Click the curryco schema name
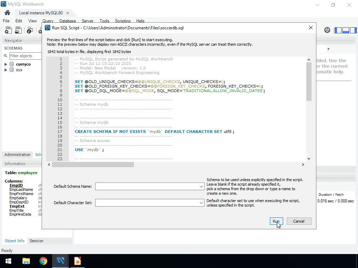This screenshot has height=268, width=358. pyautogui.click(x=23, y=64)
